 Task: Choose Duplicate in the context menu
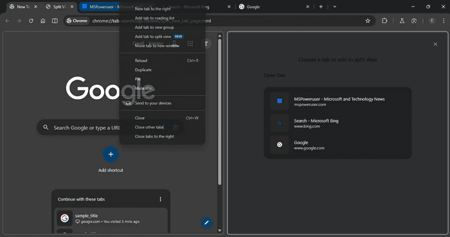tap(162, 69)
